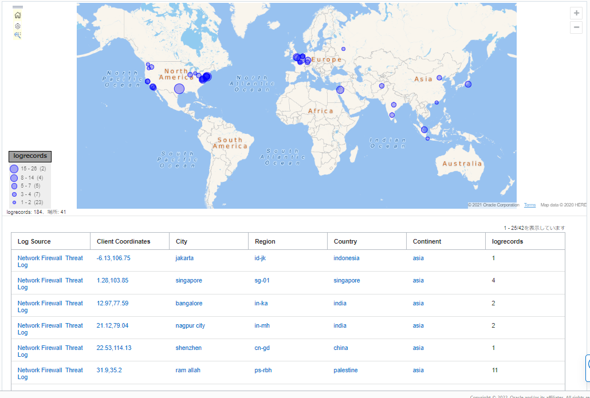
Task: Open the jakarta city link
Action: tap(184, 258)
